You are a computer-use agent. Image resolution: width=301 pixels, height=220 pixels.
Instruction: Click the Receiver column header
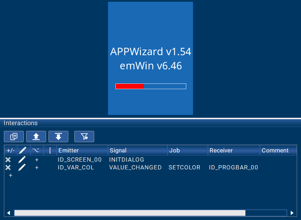click(x=234, y=150)
